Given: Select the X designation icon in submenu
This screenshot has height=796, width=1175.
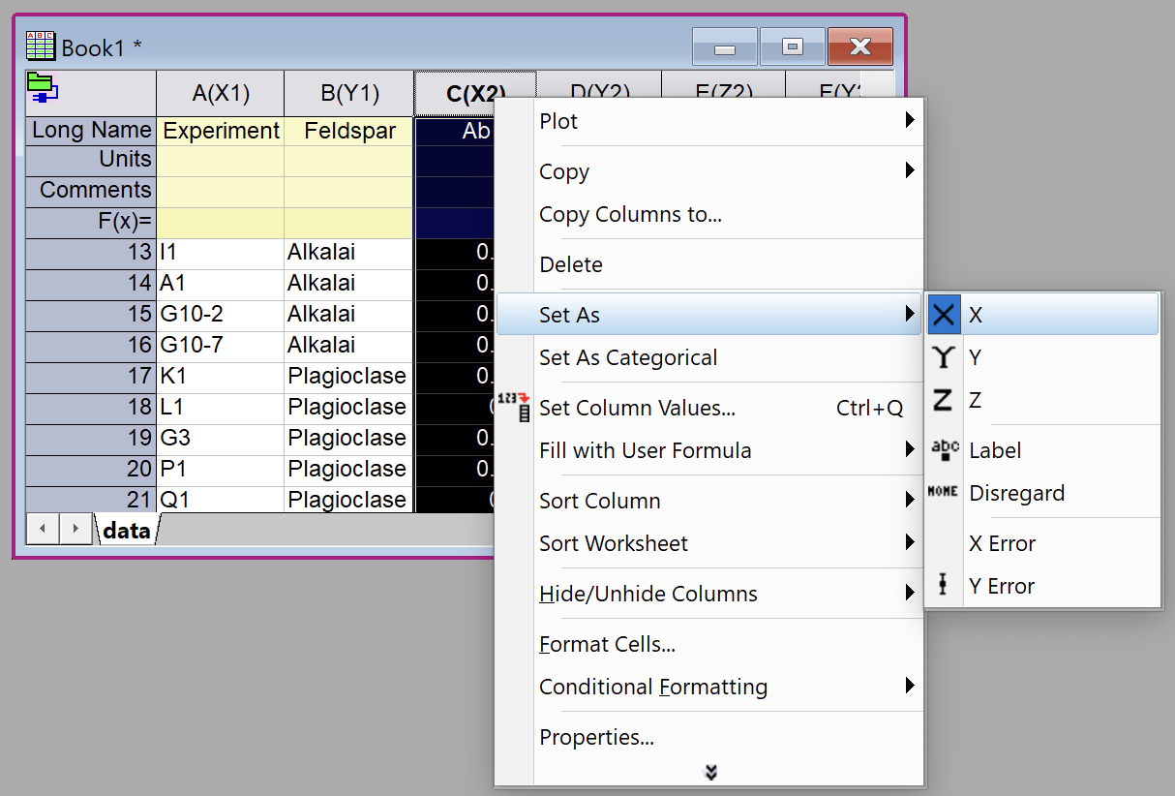Looking at the screenshot, I should point(945,315).
